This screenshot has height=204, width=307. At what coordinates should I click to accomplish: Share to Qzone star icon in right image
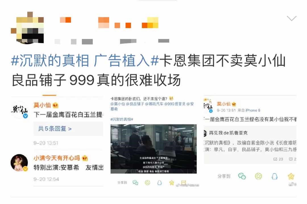coord(291,176)
